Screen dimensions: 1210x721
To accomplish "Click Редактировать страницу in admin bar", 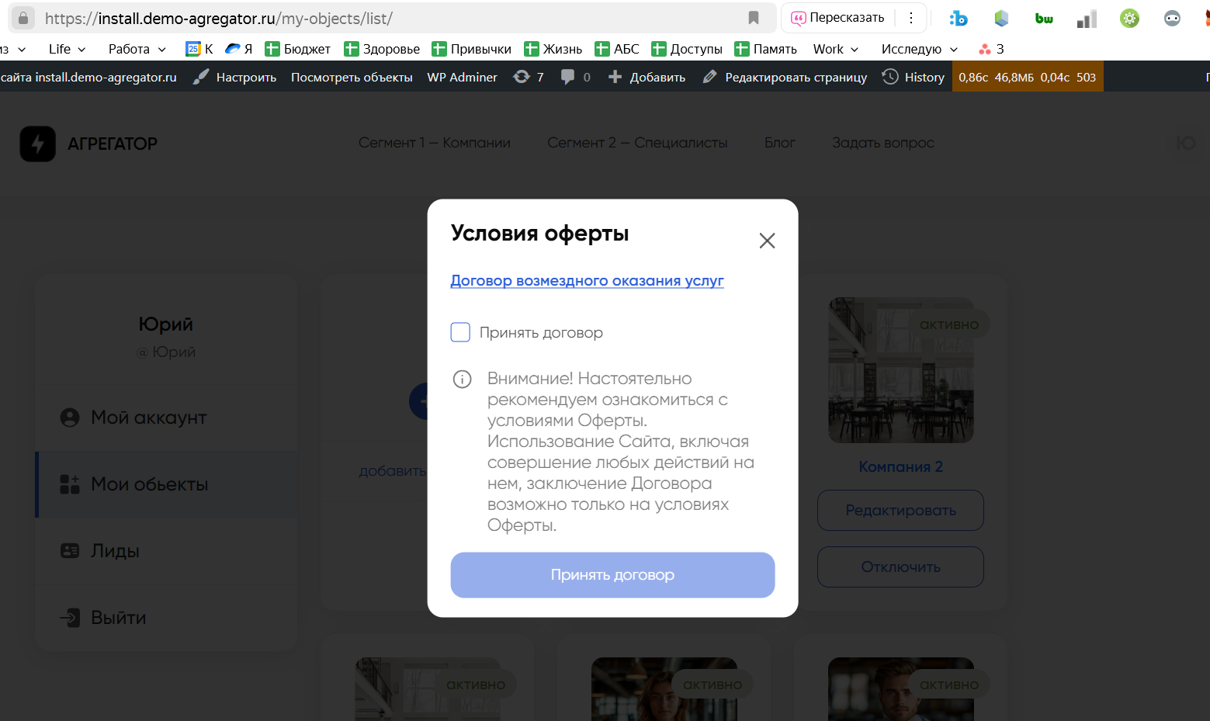I will [785, 77].
